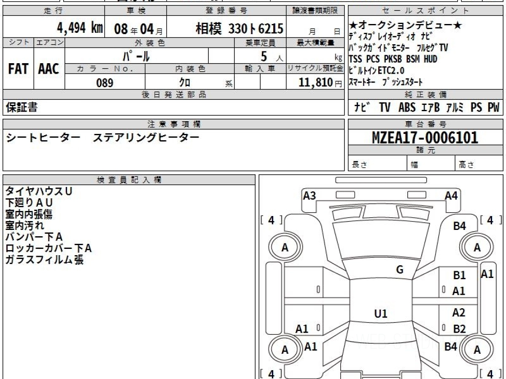The height and width of the screenshot is (379, 506).
Task: Select the ビルトインETC2.0 line
Action: pyautogui.click(x=377, y=70)
